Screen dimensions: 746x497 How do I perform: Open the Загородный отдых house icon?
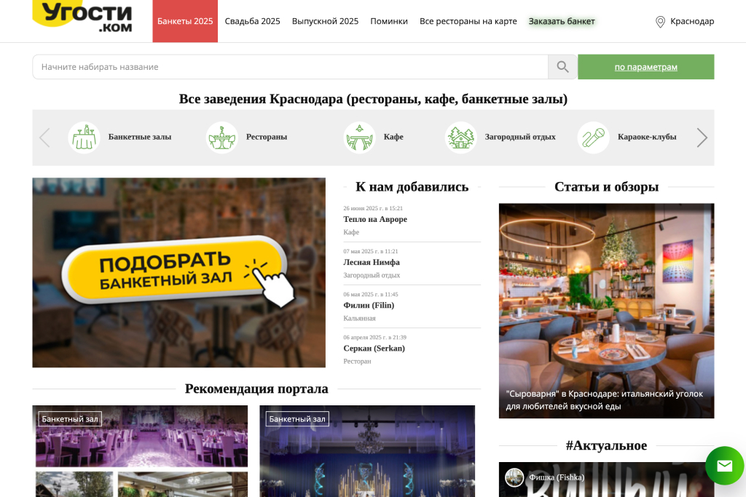460,138
